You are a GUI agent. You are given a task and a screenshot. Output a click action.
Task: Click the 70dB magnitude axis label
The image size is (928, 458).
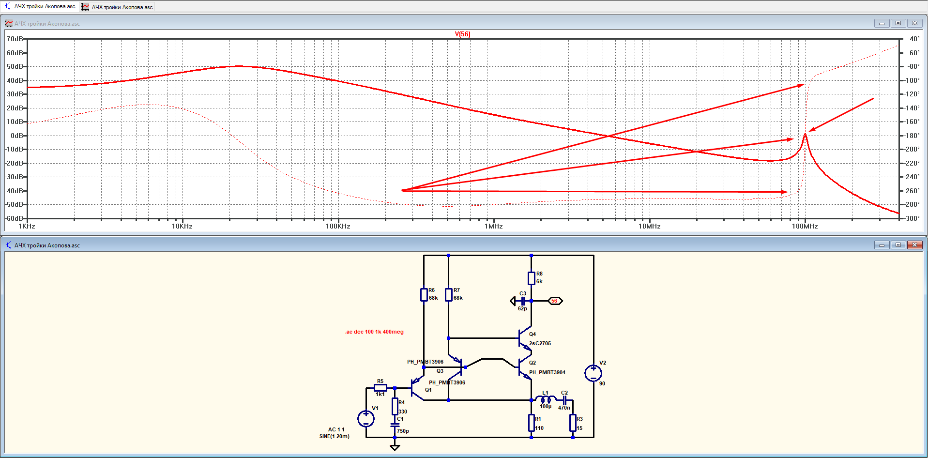click(15, 39)
